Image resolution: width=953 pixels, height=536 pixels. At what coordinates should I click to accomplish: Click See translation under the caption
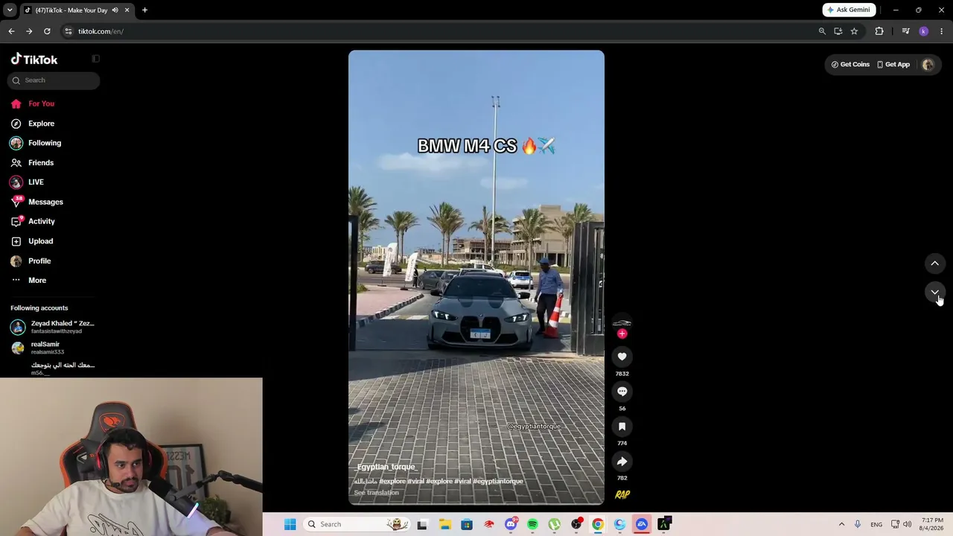pyautogui.click(x=376, y=493)
